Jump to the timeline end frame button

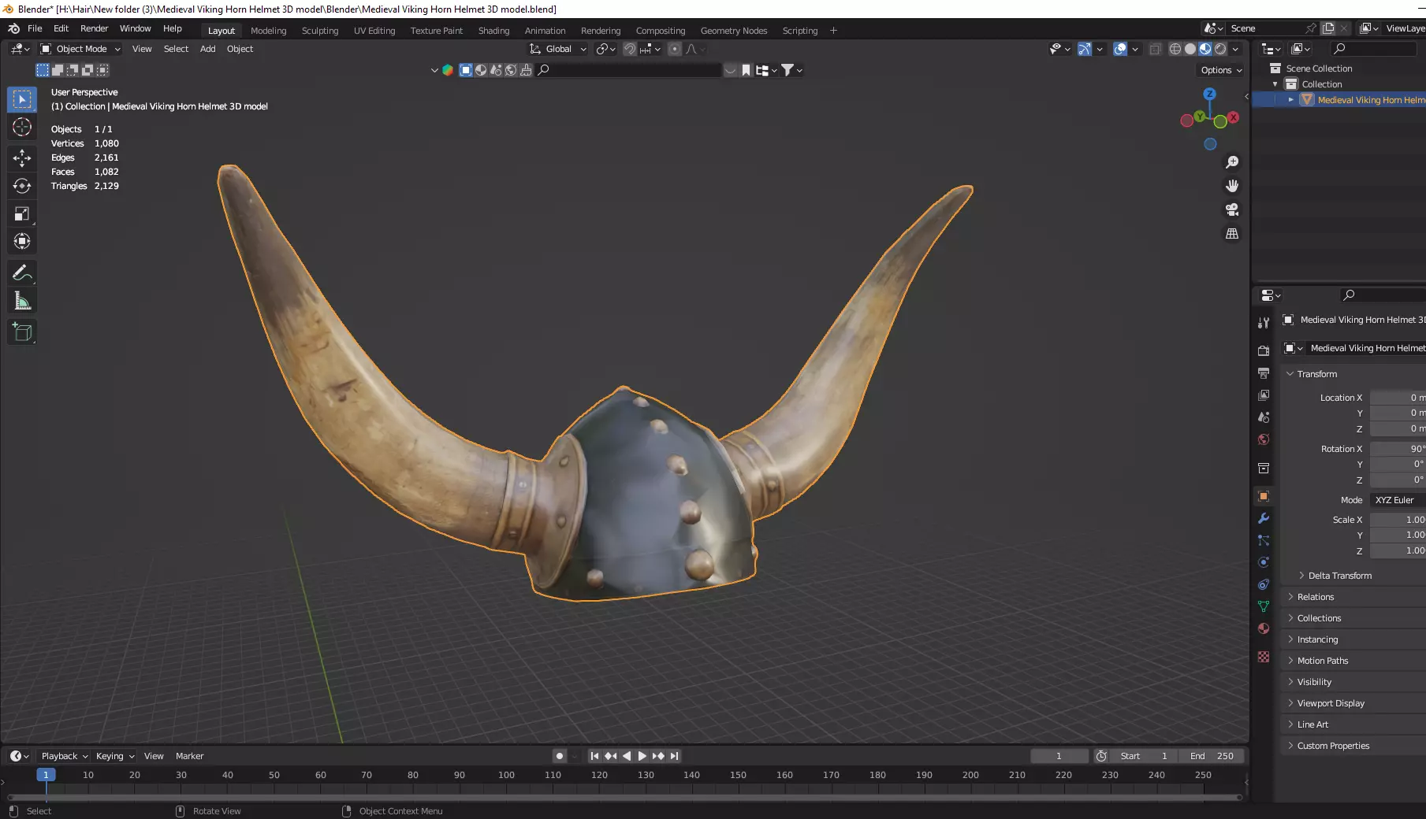coord(674,756)
